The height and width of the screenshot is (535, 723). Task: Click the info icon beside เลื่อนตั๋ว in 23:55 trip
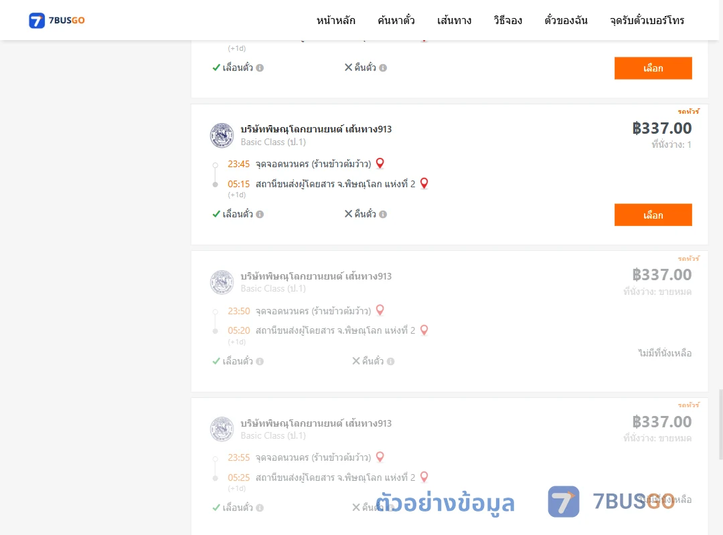pos(260,508)
